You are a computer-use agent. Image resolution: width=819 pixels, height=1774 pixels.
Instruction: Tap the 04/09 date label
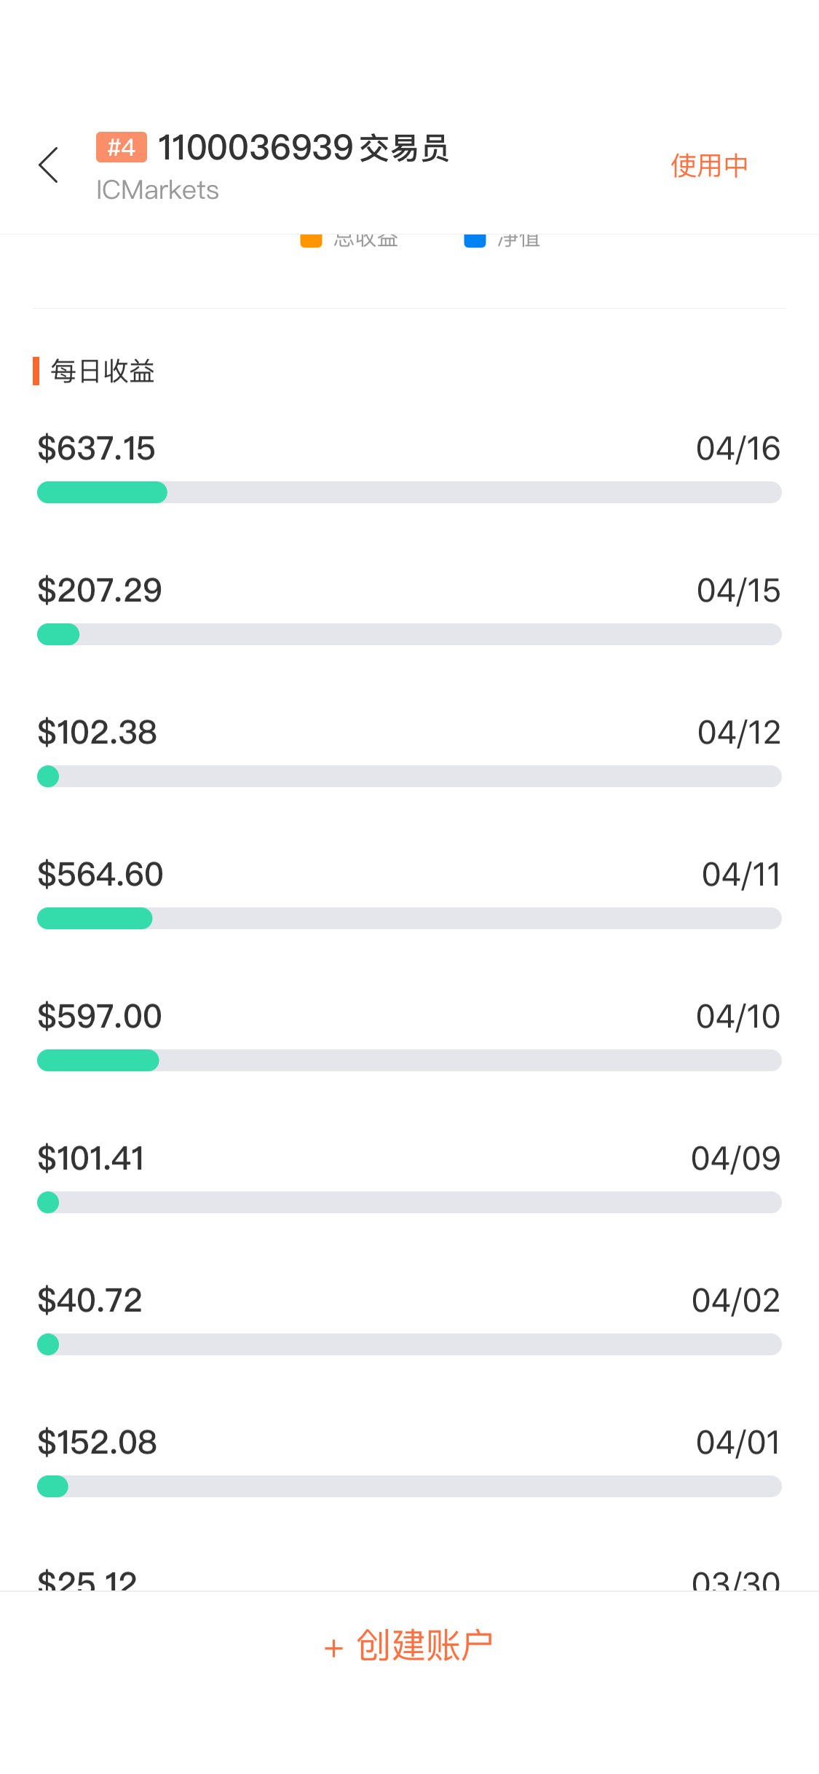pos(735,1158)
